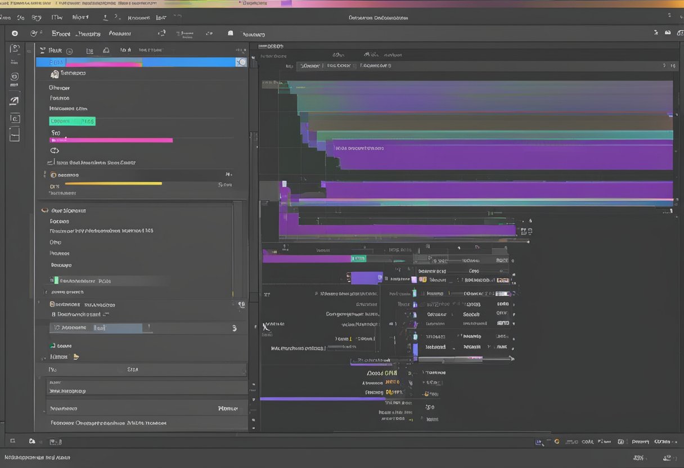This screenshot has height=468, width=684.
Task: Open the bell notification icon on the toolbar
Action: click(x=230, y=33)
